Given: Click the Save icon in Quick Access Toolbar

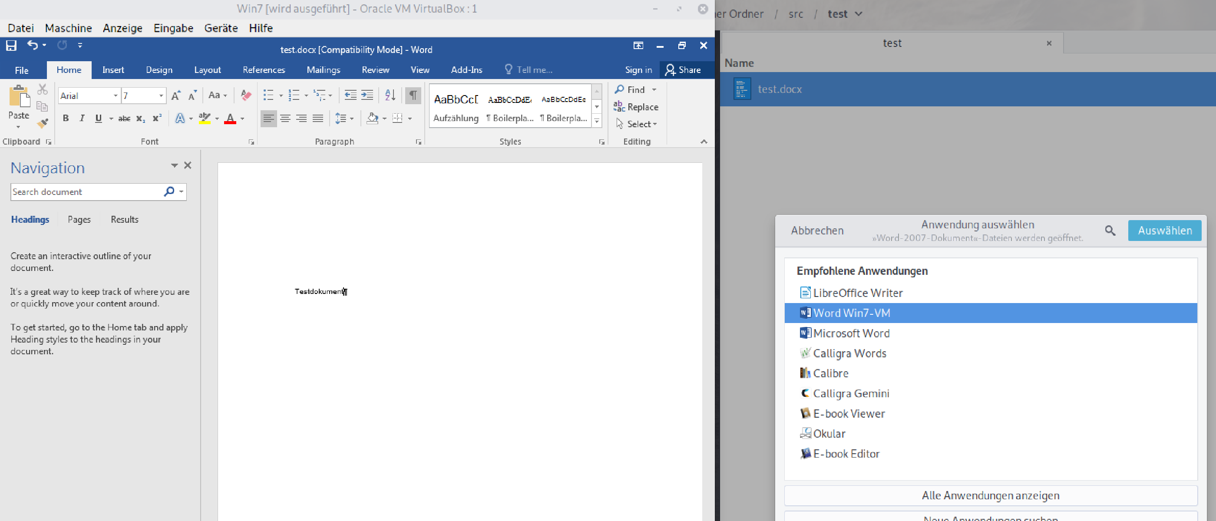Looking at the screenshot, I should pyautogui.click(x=11, y=45).
